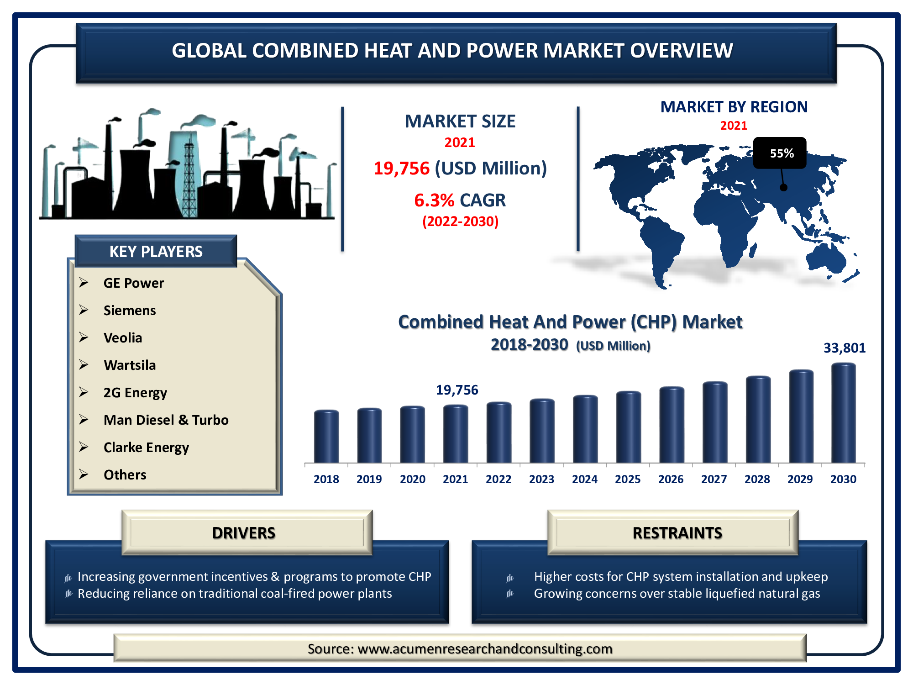Click the 2018 bar in the chart
913x685 pixels.
pos(326,437)
